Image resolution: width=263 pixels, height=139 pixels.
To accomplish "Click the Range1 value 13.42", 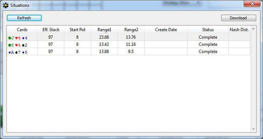I will click(104, 44).
